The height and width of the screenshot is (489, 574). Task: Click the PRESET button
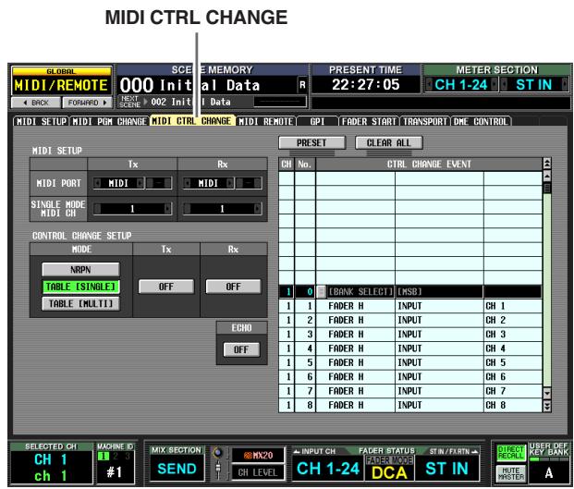coord(311,142)
